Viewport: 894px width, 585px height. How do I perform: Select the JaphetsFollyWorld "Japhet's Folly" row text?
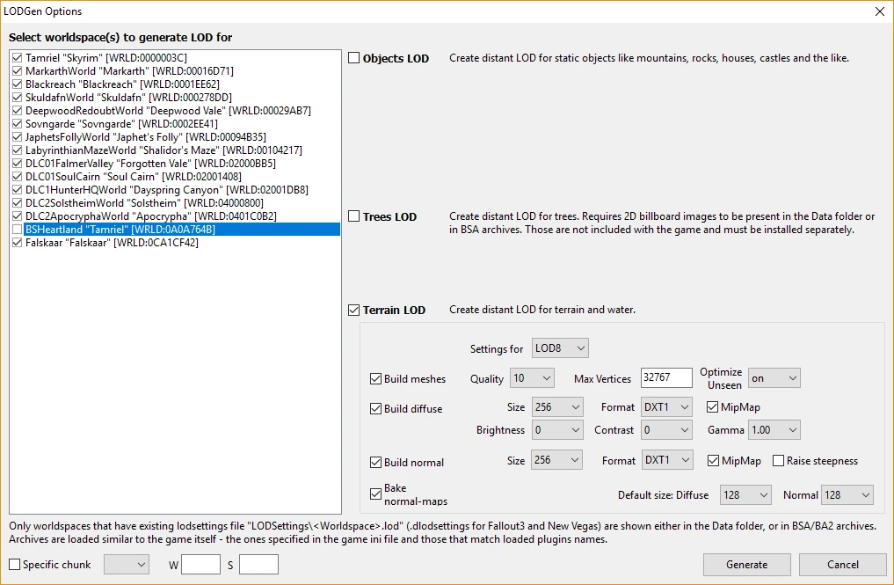145,136
